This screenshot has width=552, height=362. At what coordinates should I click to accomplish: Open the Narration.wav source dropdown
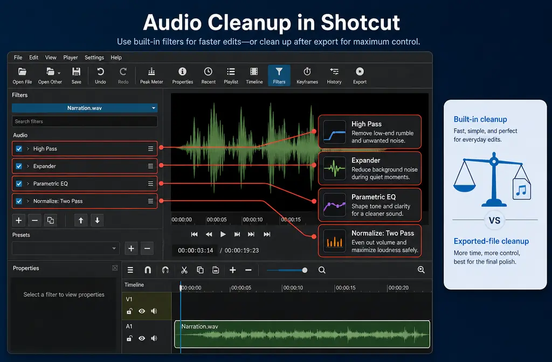click(85, 108)
